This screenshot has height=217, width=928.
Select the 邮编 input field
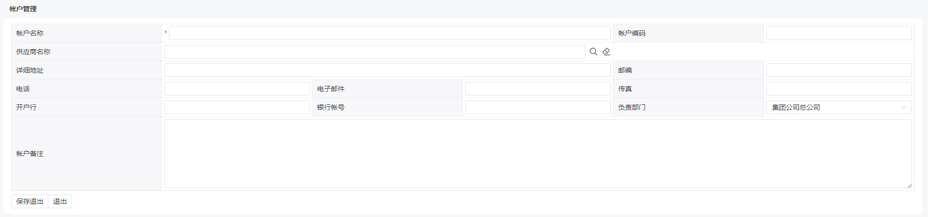click(839, 70)
